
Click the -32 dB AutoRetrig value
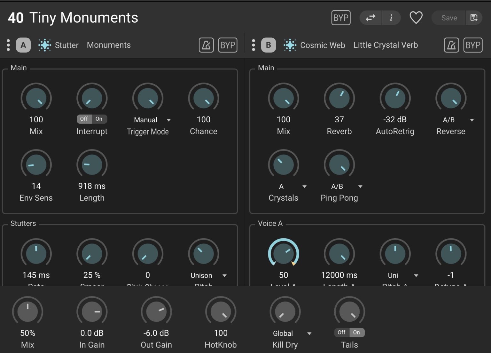click(395, 119)
